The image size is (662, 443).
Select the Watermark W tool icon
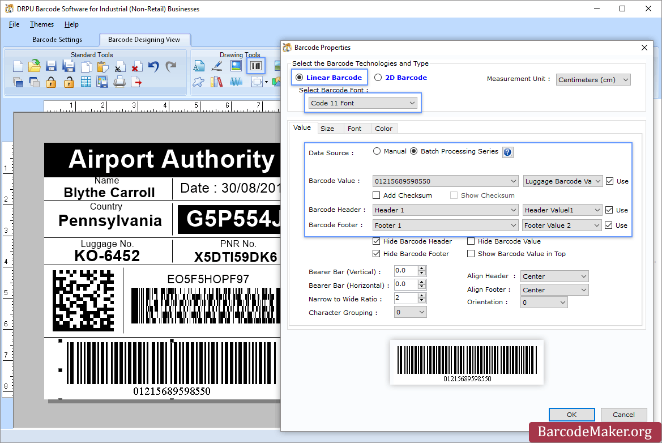[x=236, y=82]
